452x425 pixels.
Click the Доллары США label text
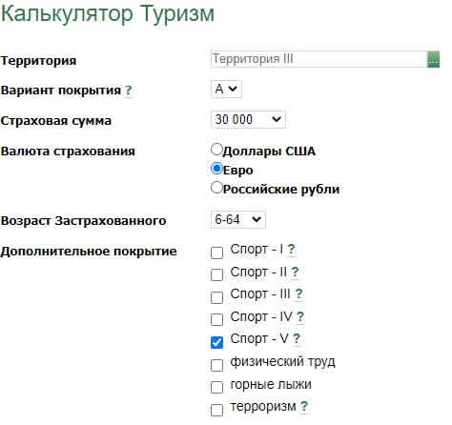(x=269, y=152)
